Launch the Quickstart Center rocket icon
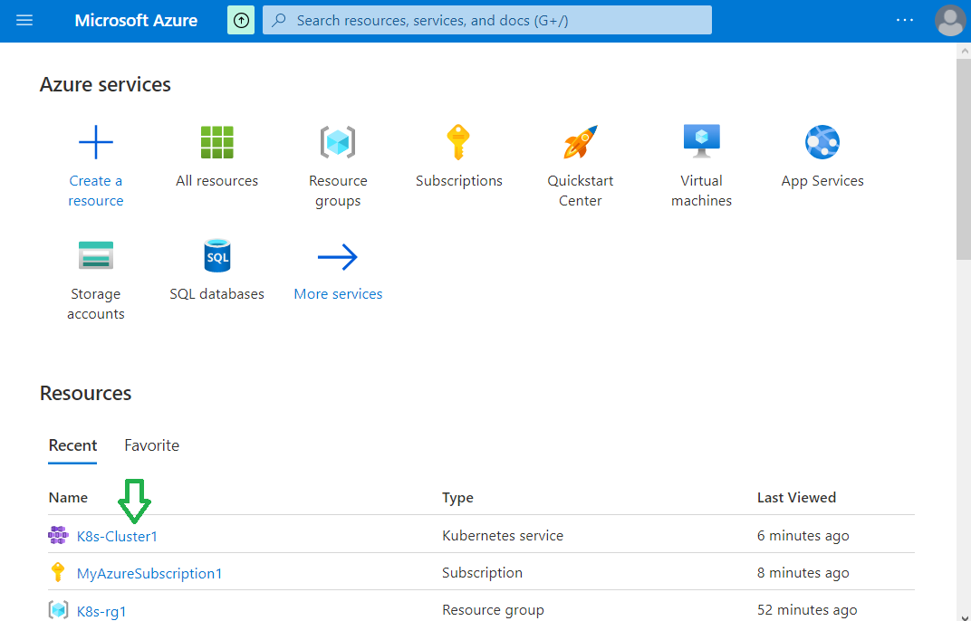The height and width of the screenshot is (621, 971). pyautogui.click(x=581, y=142)
